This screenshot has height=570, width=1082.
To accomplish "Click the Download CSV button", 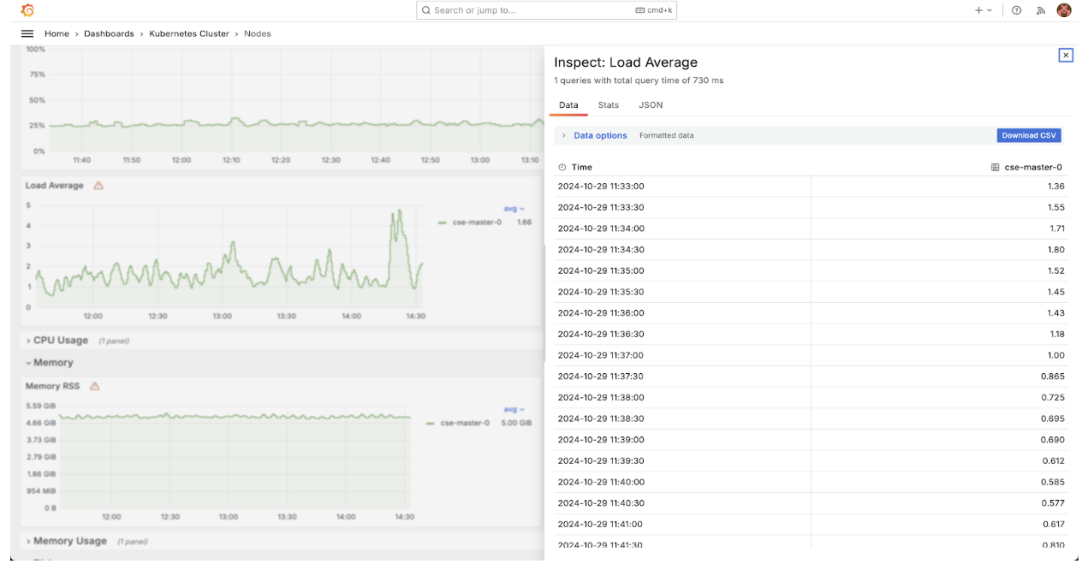I will (1029, 135).
